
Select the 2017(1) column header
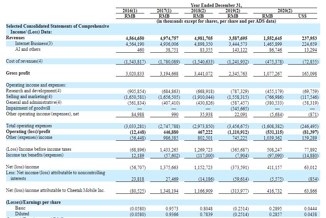(164, 11)
